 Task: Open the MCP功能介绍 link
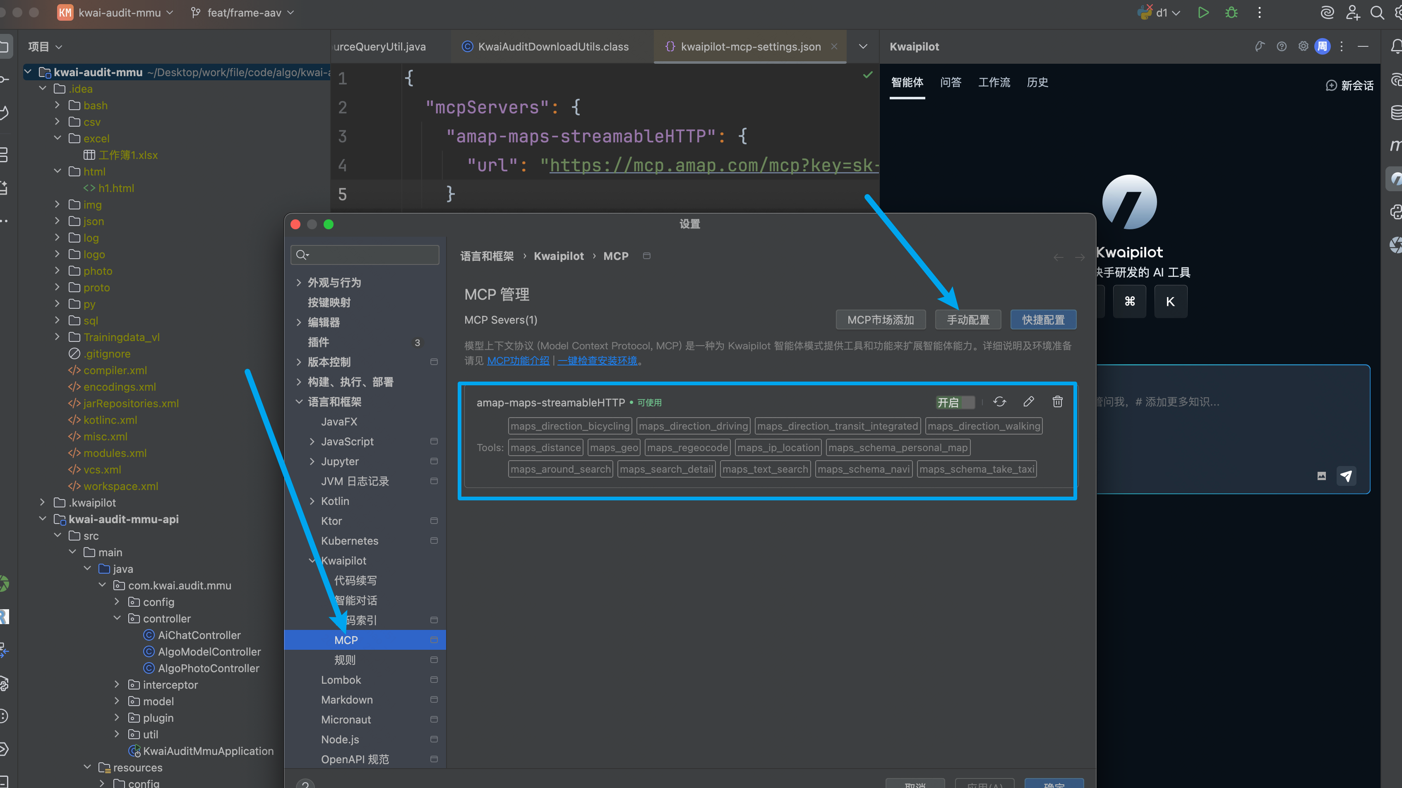(x=518, y=361)
